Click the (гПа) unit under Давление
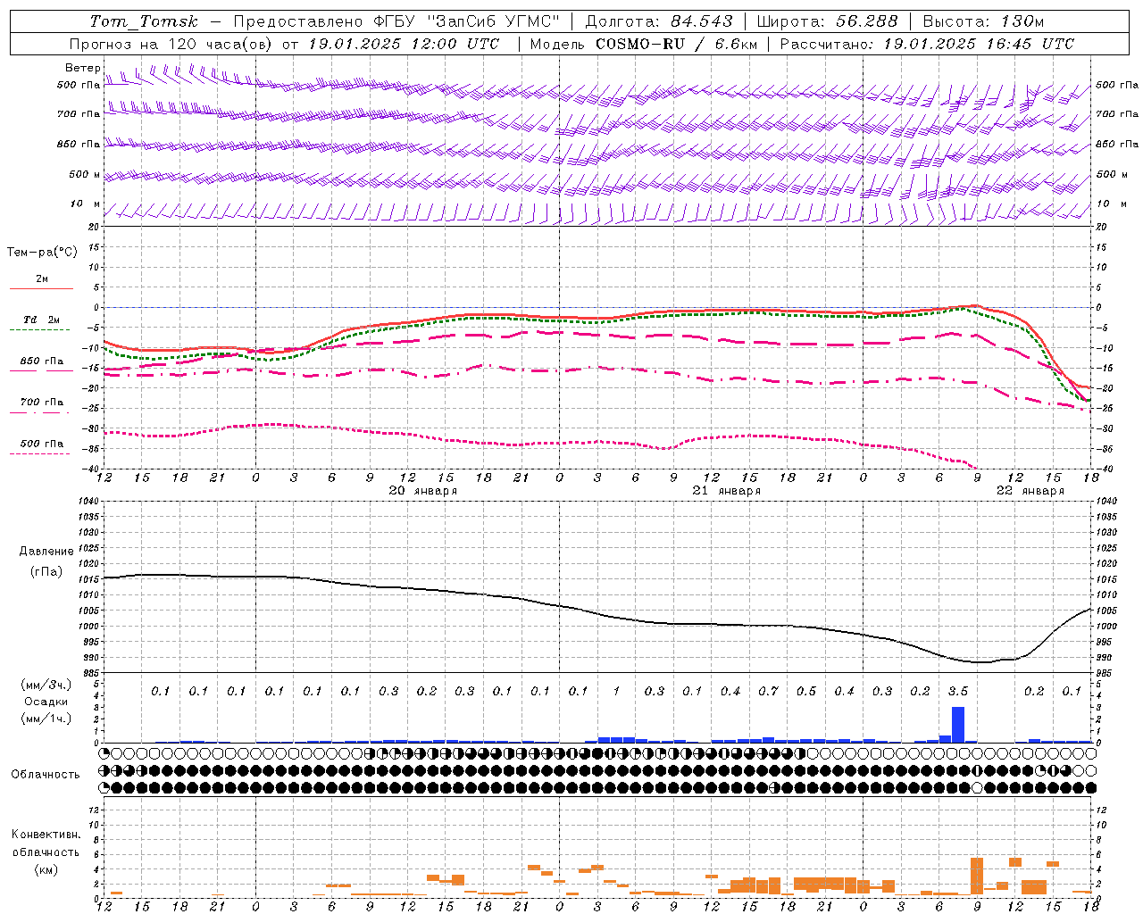 46,572
